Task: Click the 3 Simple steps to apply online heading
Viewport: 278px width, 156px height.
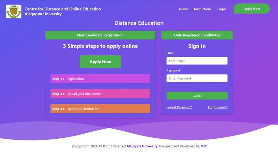Action: tap(100, 46)
